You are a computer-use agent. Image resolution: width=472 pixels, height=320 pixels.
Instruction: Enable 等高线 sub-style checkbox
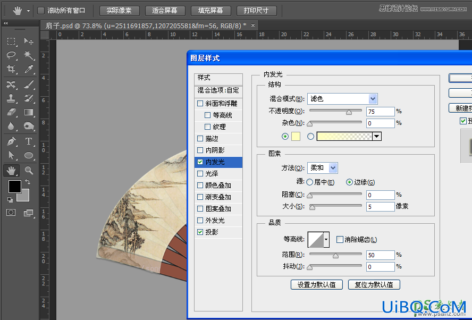207,115
